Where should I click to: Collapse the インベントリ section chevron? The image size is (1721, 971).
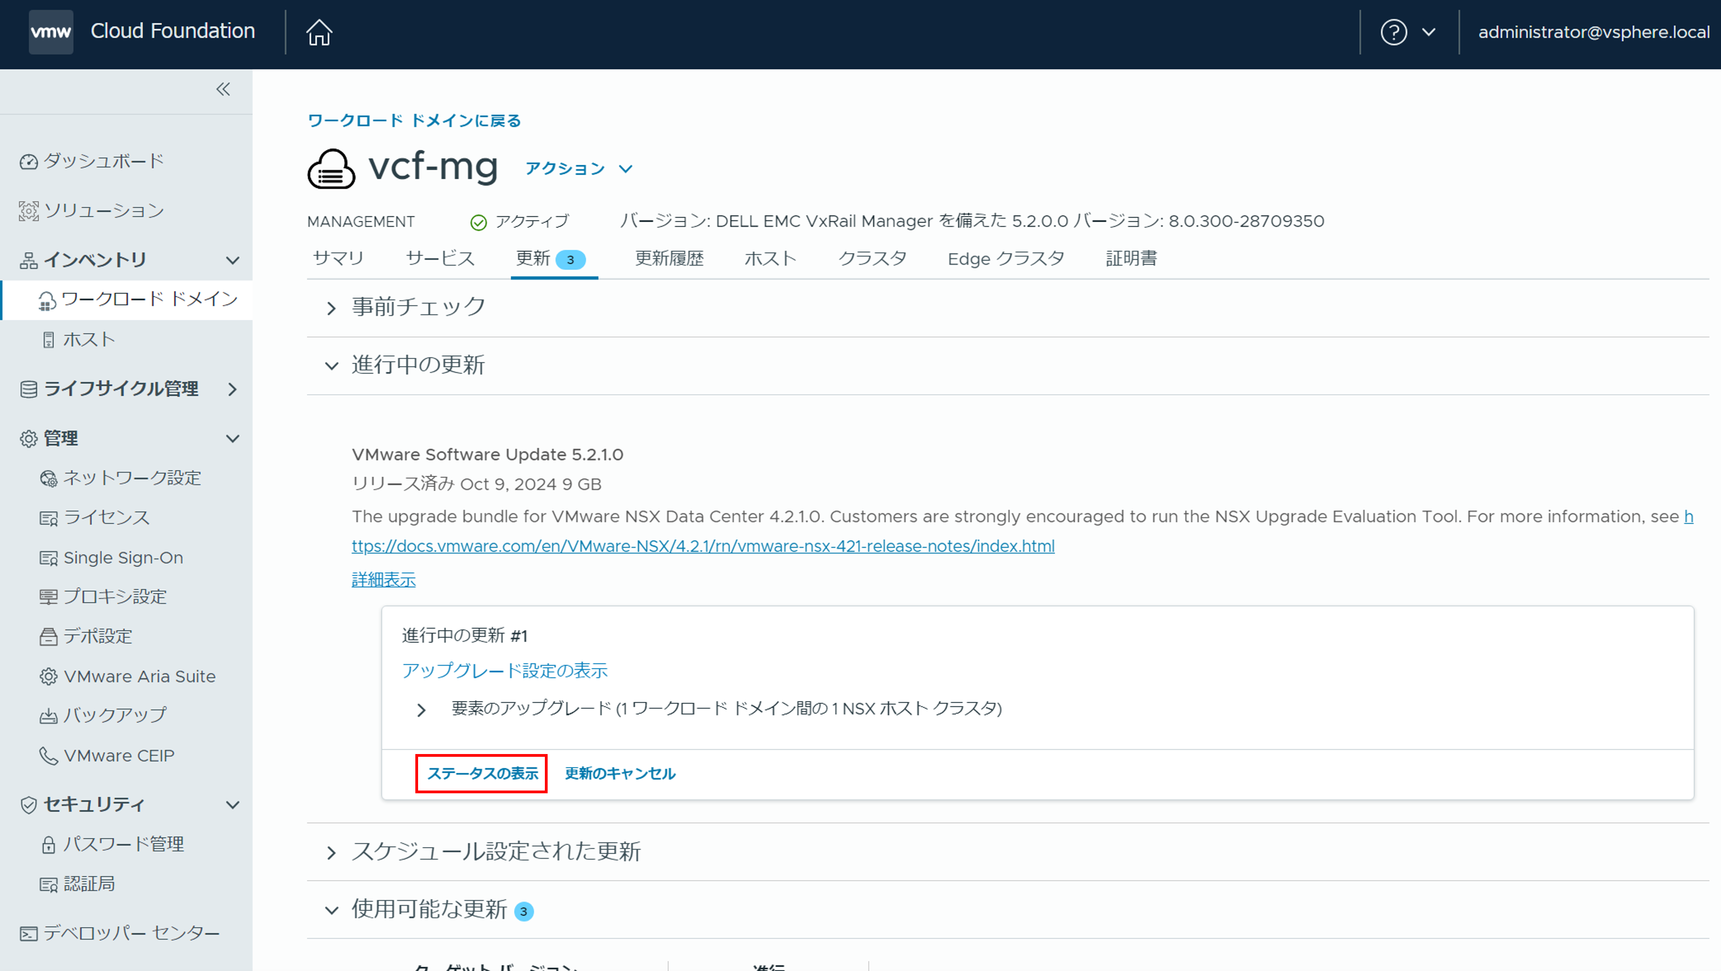coord(232,261)
